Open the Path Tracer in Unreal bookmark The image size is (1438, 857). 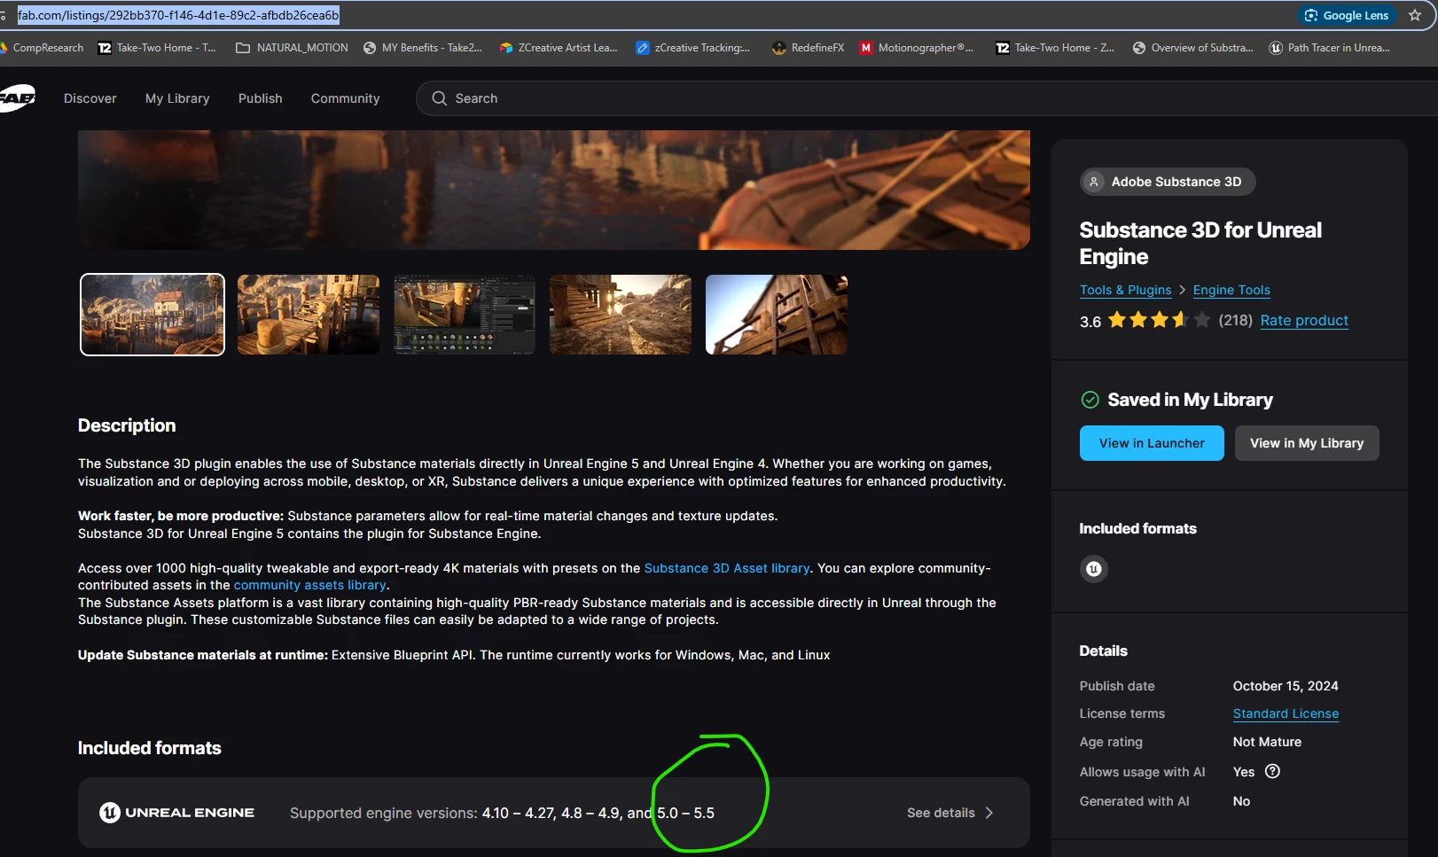[x=1330, y=48]
